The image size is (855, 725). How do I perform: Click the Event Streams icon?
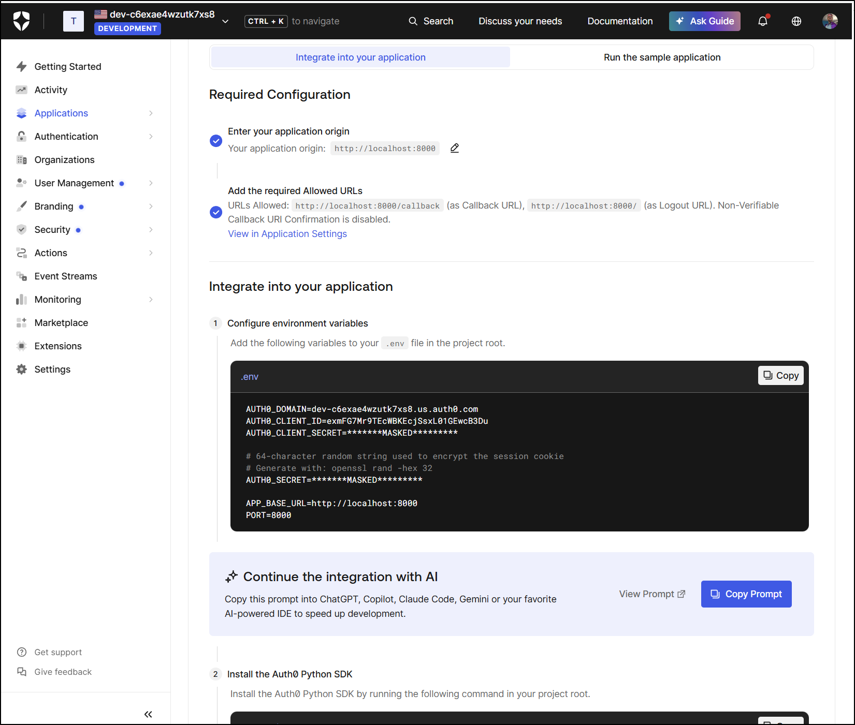(21, 276)
